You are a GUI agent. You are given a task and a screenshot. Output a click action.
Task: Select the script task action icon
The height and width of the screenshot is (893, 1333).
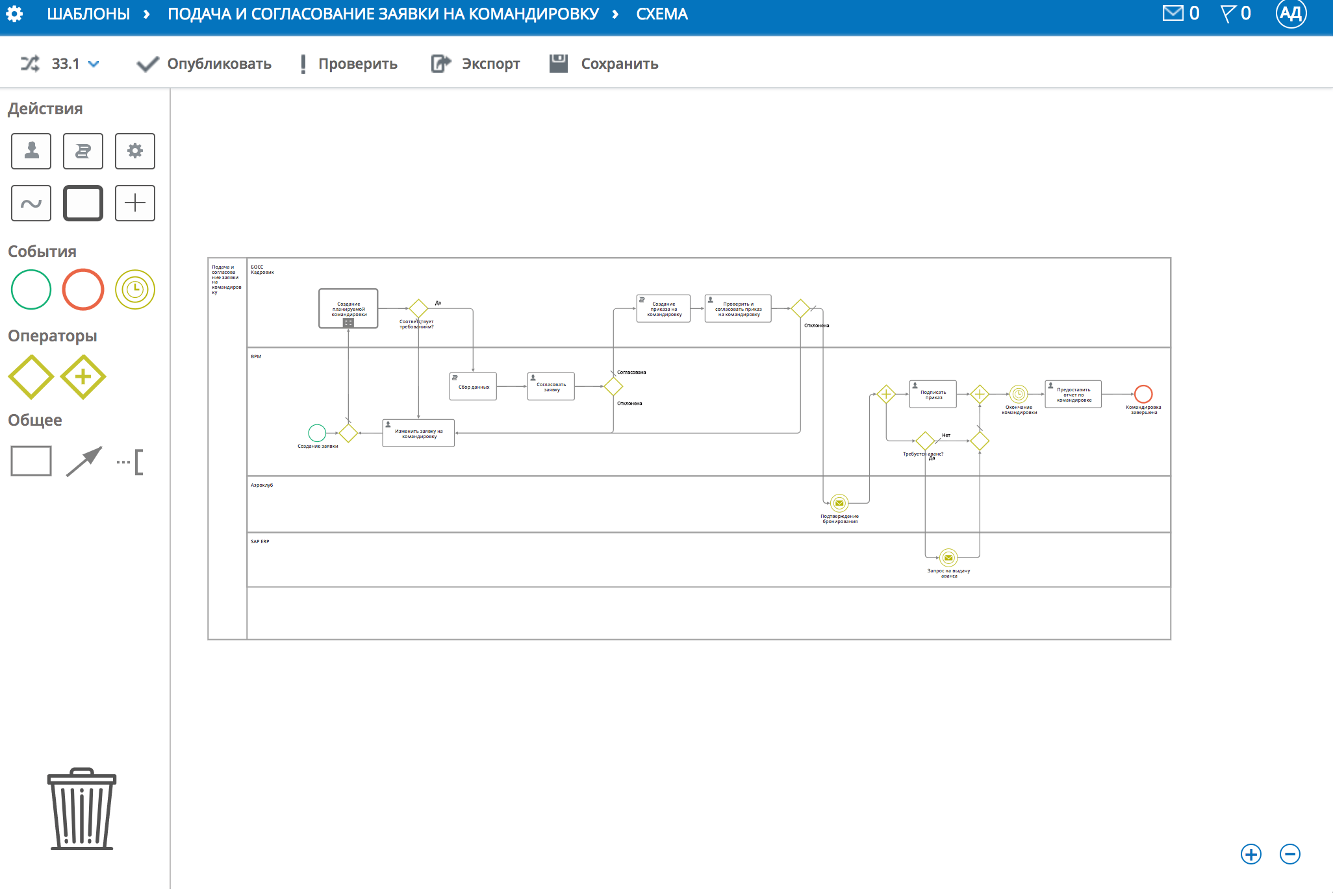tap(83, 151)
